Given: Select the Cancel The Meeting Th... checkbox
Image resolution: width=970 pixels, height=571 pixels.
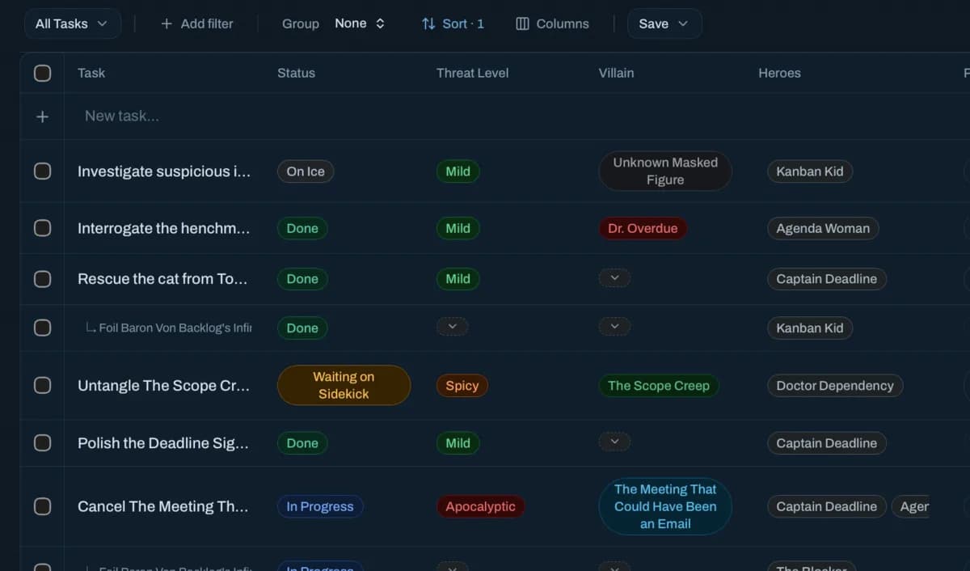Looking at the screenshot, I should click(x=42, y=507).
